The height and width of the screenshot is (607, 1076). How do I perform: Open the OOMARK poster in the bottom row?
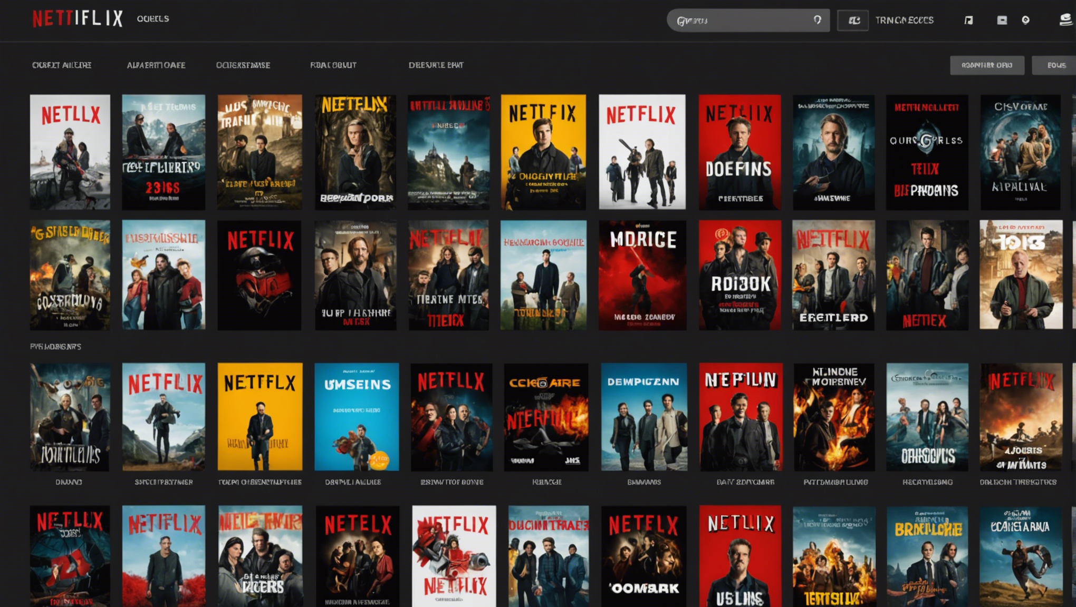point(644,556)
